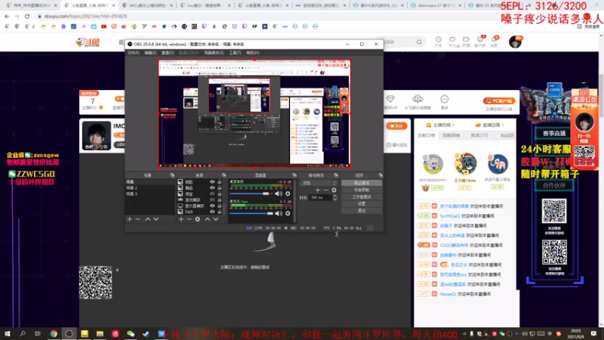
Task: Remove selected source with minus icon
Action: point(190,219)
